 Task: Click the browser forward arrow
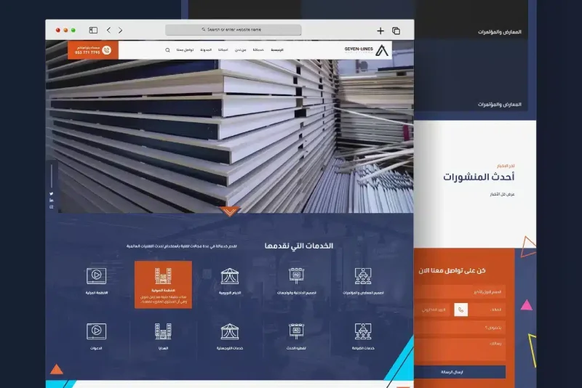tap(121, 31)
